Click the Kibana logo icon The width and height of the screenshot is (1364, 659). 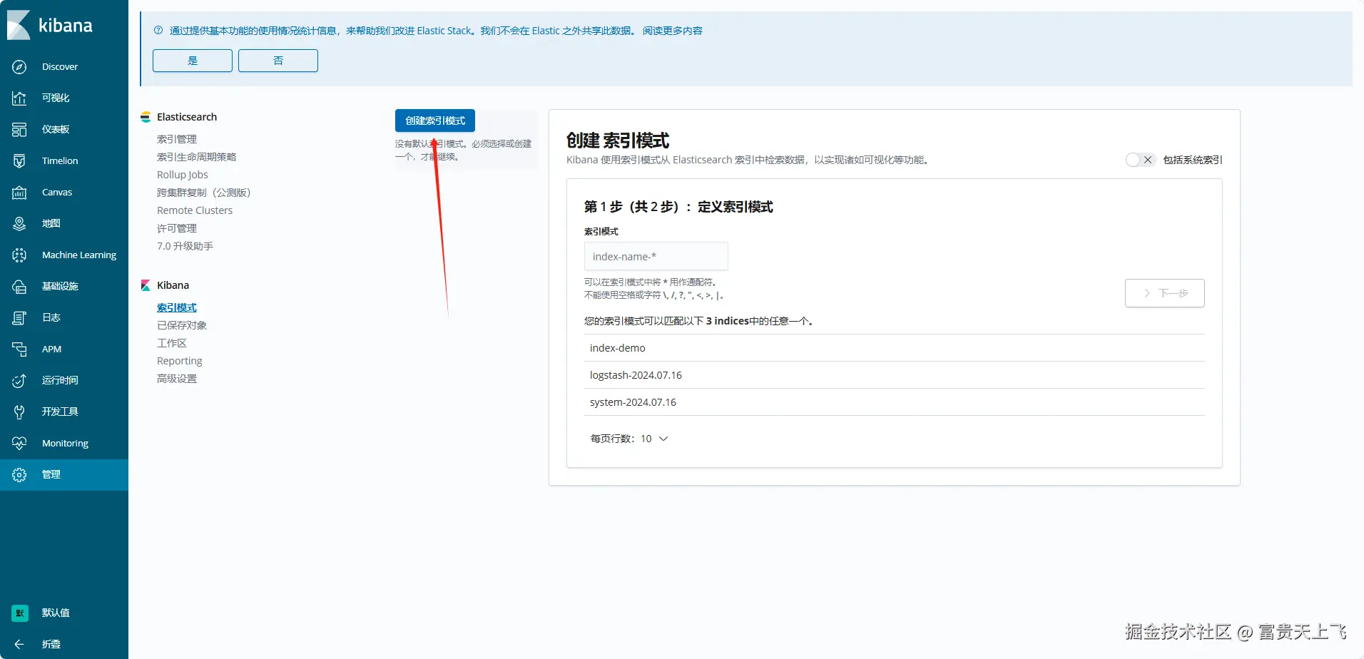tap(19, 26)
